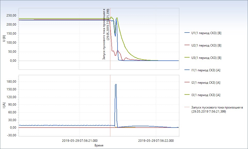
Task: Click the 180,00 tick on current axis
Action: [12, 82]
